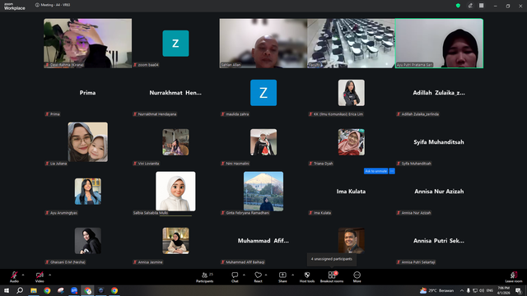The image size is (527, 296).
Task: Expand video options arrow next to Video
Action: [49, 275]
